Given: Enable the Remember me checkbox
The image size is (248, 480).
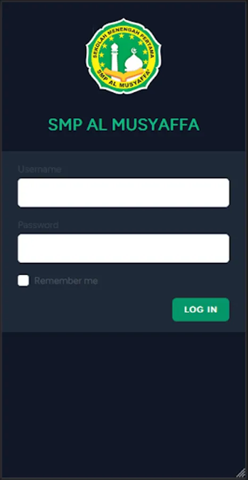Looking at the screenshot, I should point(23,281).
